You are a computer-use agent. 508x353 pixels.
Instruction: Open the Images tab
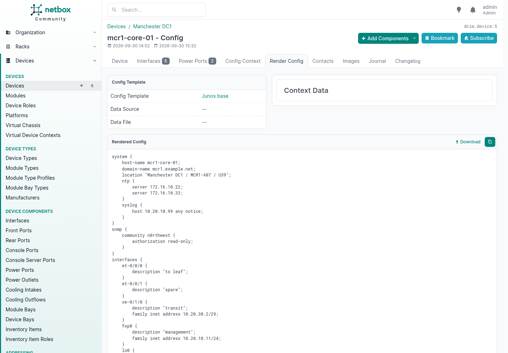coord(351,61)
